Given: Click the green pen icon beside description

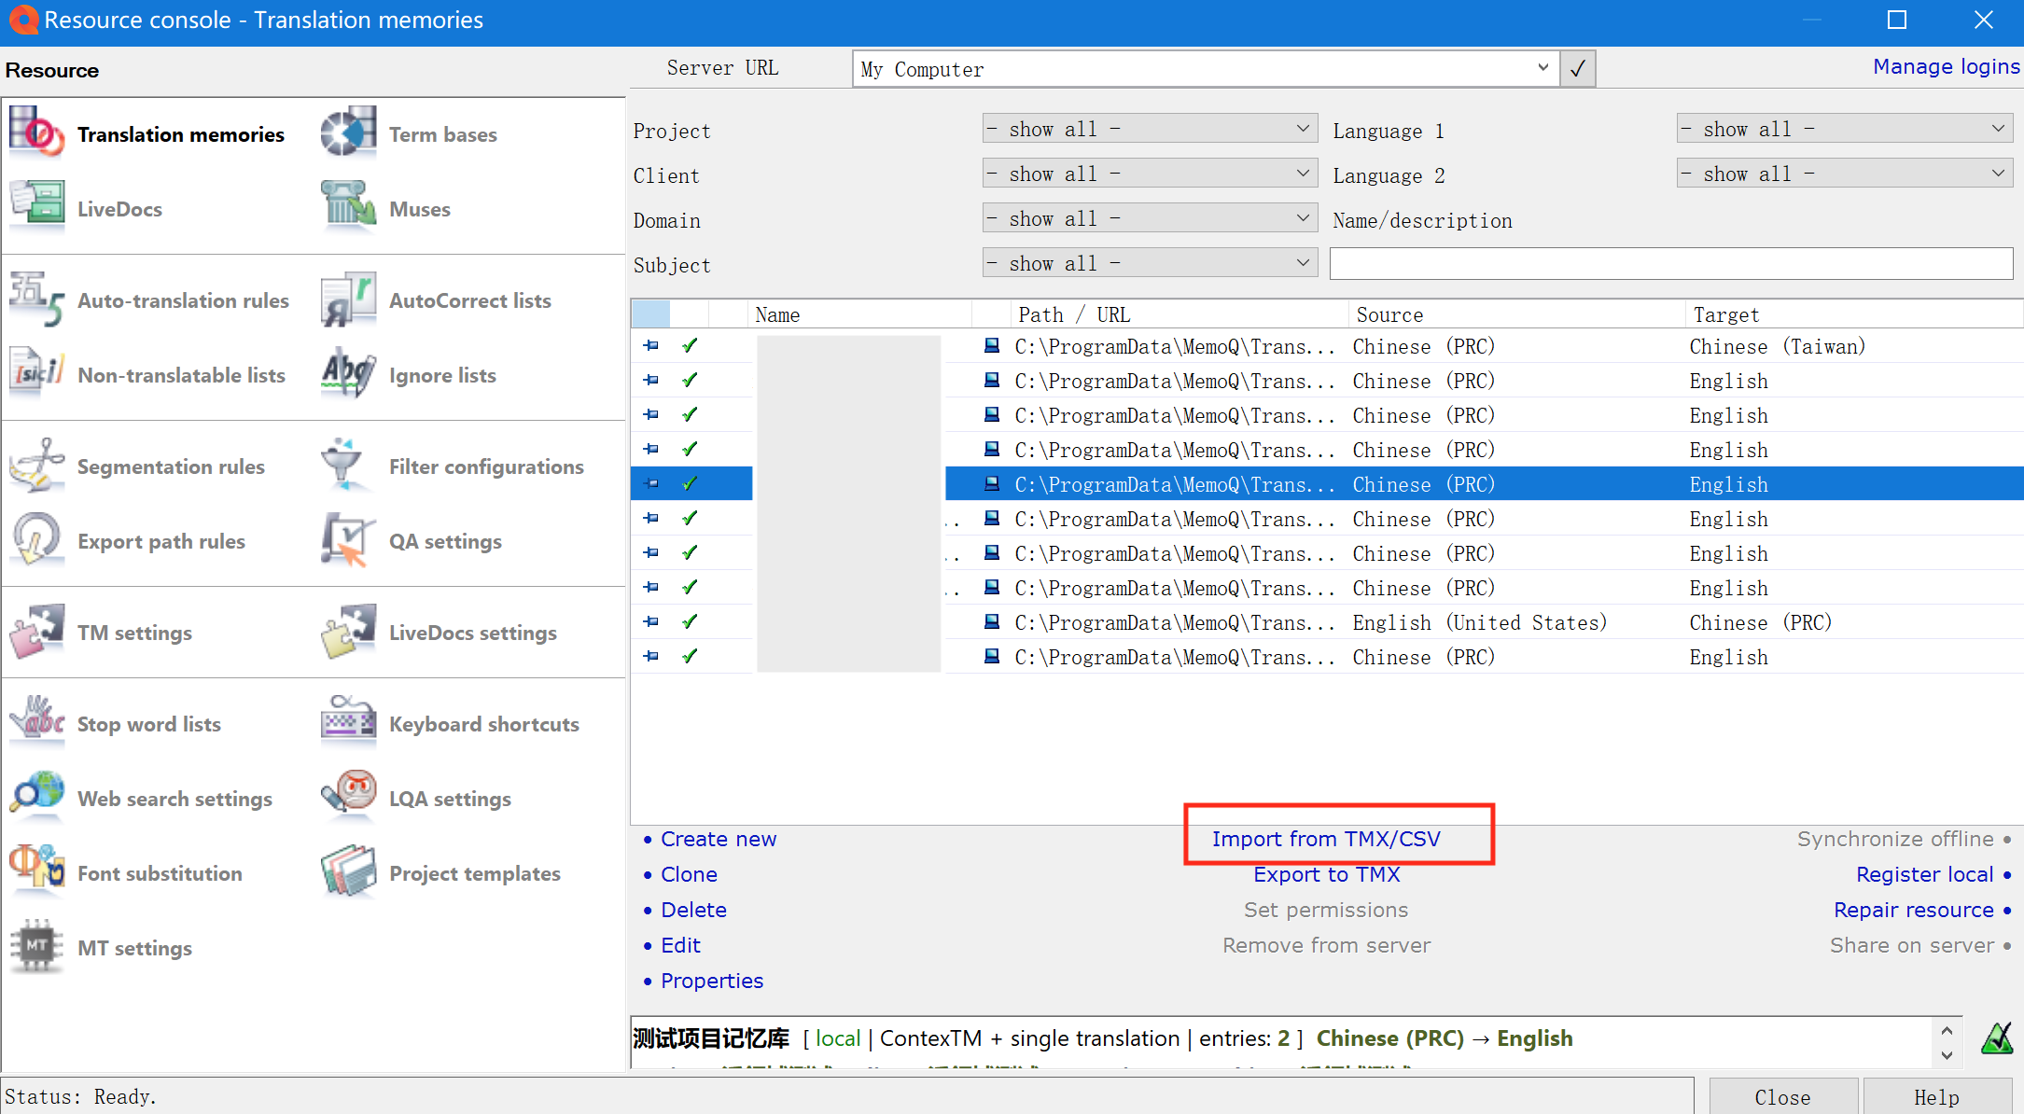Looking at the screenshot, I should coord(1996,1037).
